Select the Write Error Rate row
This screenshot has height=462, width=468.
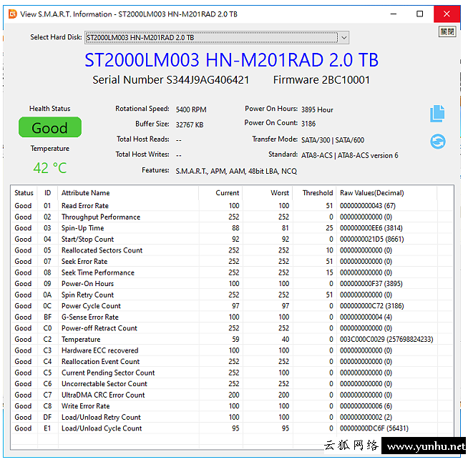232,406
